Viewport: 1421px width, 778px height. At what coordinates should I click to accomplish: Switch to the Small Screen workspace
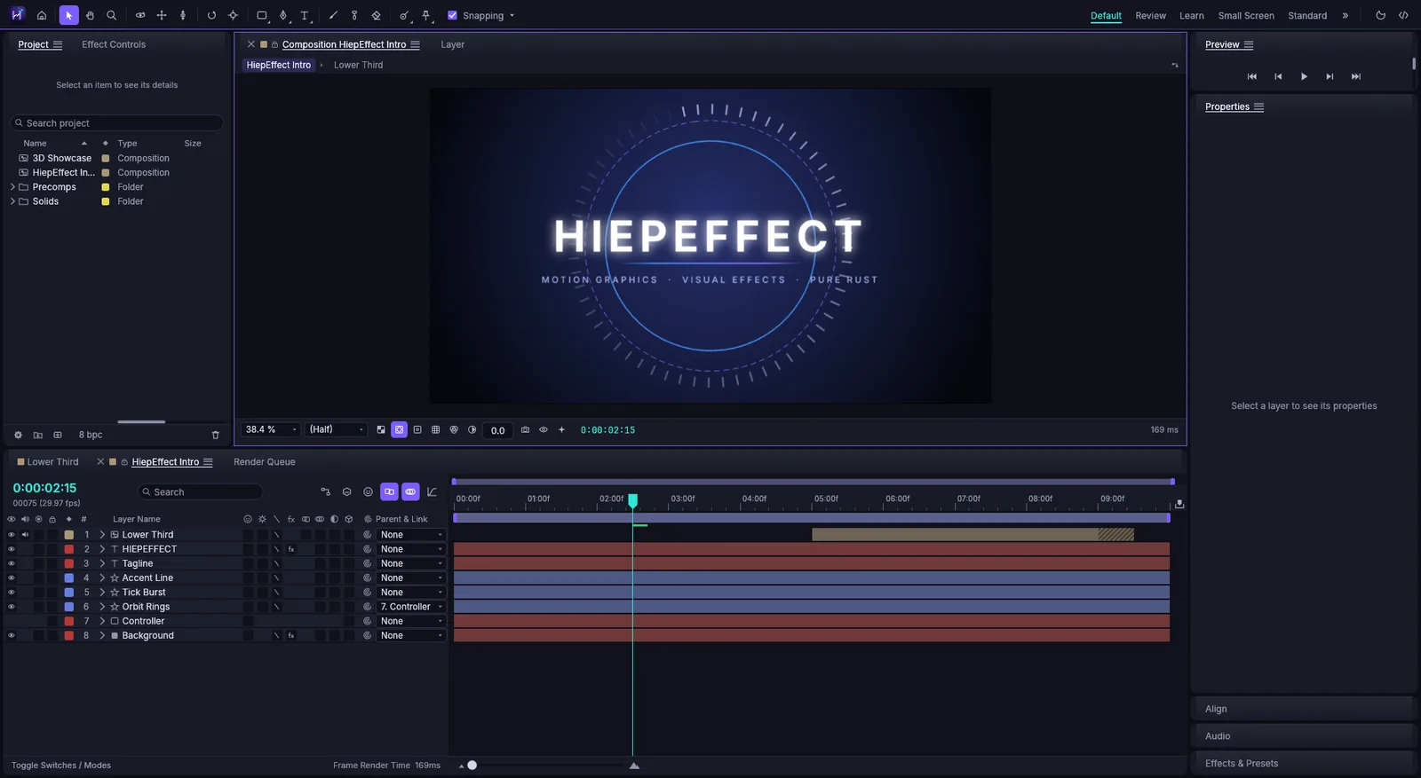[1246, 16]
